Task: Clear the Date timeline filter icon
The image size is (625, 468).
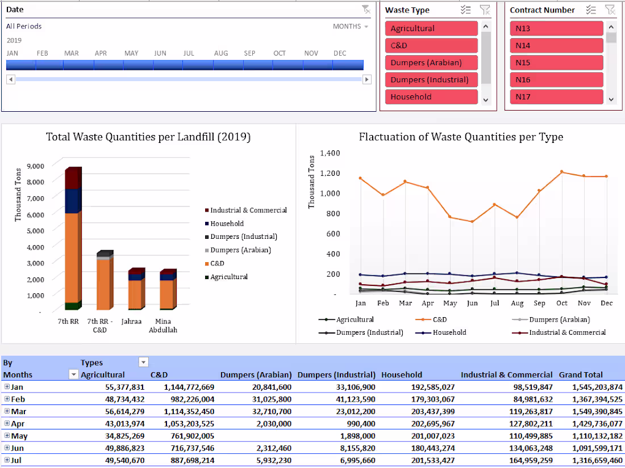Action: [x=366, y=9]
